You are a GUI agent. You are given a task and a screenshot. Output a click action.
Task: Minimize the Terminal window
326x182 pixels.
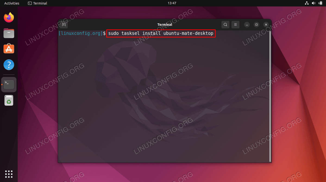247,25
